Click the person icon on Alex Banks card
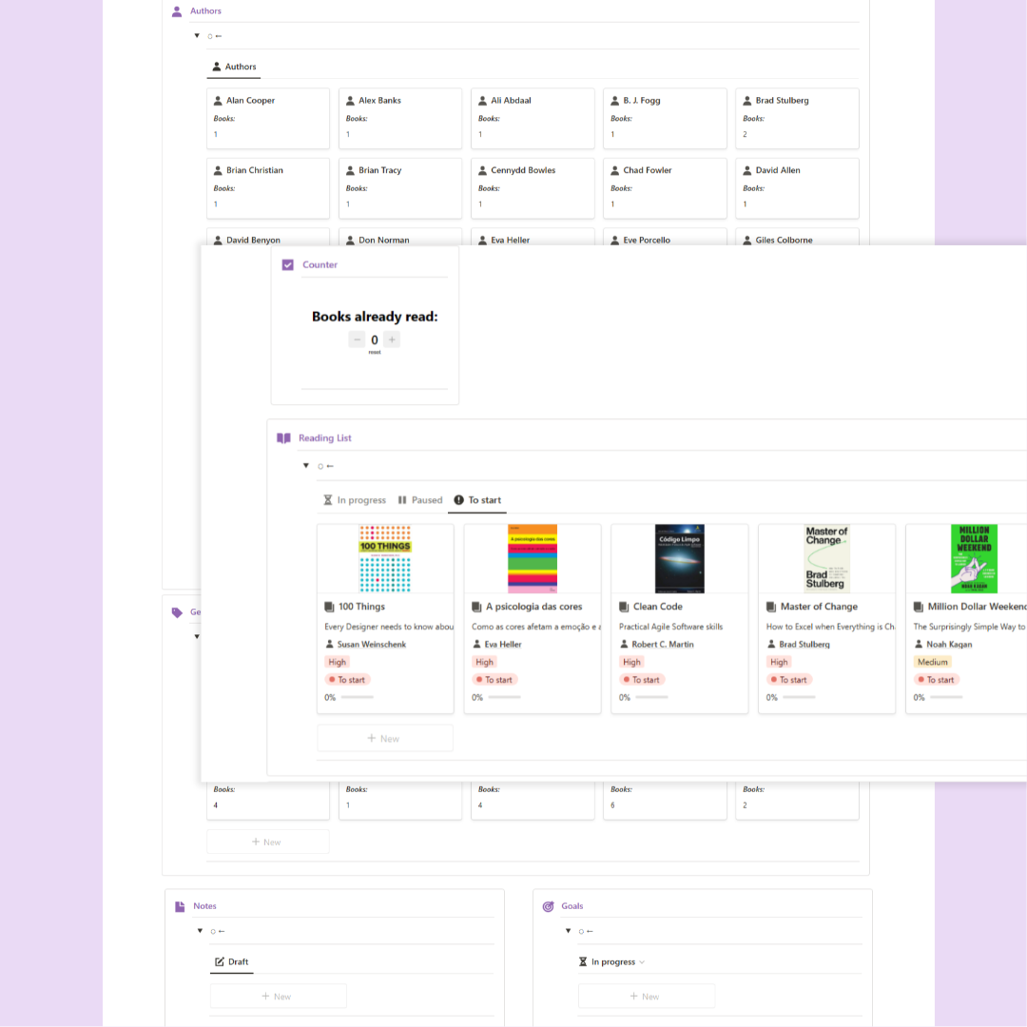 350,101
